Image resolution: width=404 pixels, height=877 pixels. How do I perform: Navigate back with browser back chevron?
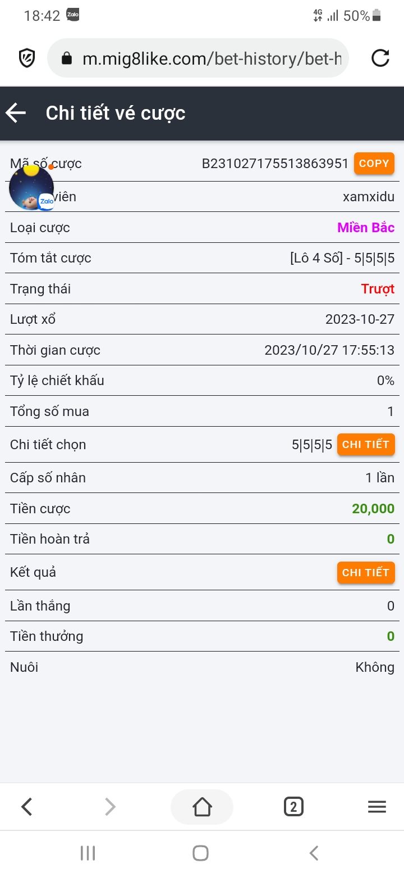pyautogui.click(x=27, y=807)
